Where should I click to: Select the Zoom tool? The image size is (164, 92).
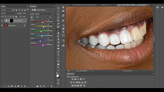58,67
